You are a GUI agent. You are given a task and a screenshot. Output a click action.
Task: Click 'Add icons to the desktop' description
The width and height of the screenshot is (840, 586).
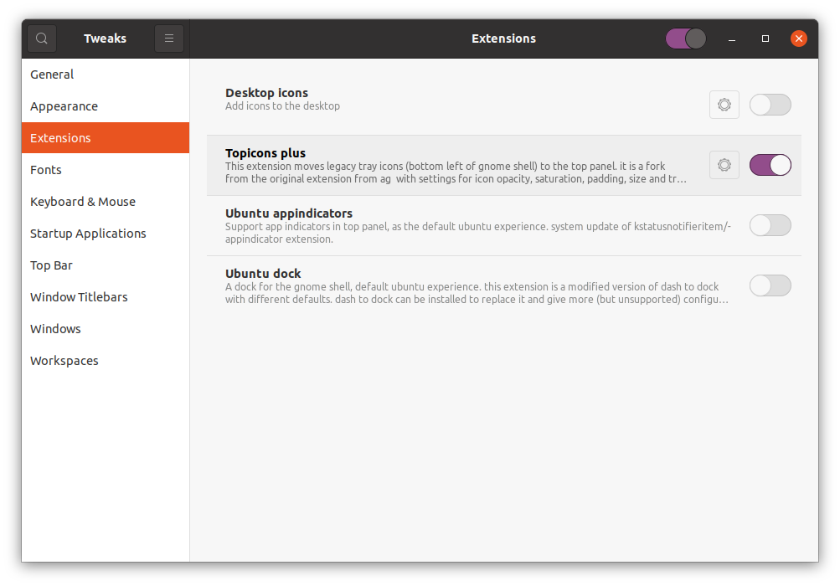282,106
